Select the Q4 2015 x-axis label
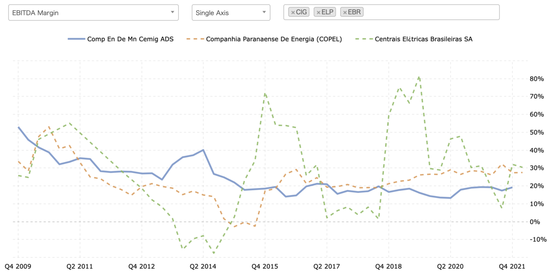Viewport: 560px width, 280px height. pyautogui.click(x=265, y=266)
